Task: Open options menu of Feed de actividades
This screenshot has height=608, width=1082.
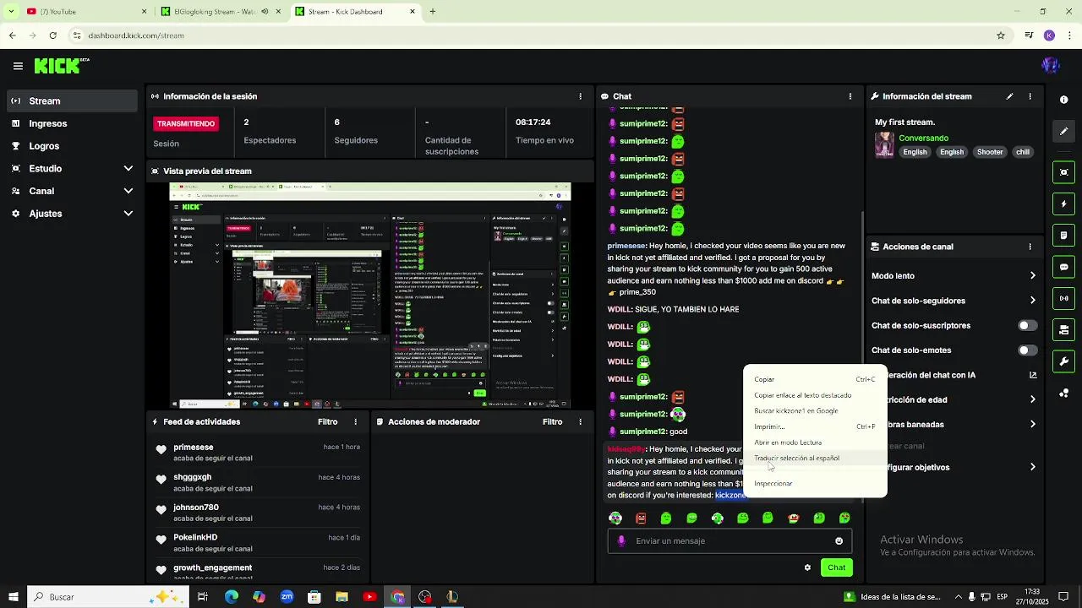Action: [355, 421]
